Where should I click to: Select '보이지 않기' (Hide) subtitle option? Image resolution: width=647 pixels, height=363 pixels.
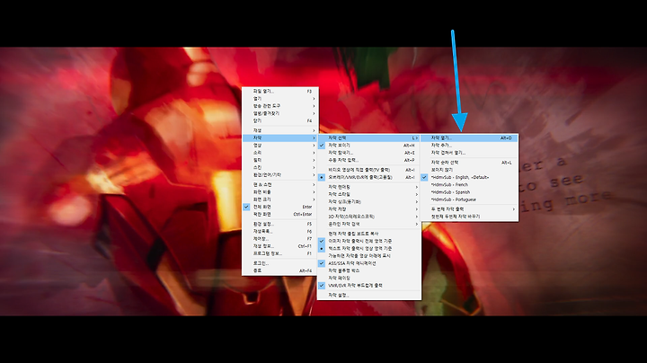[469, 170]
